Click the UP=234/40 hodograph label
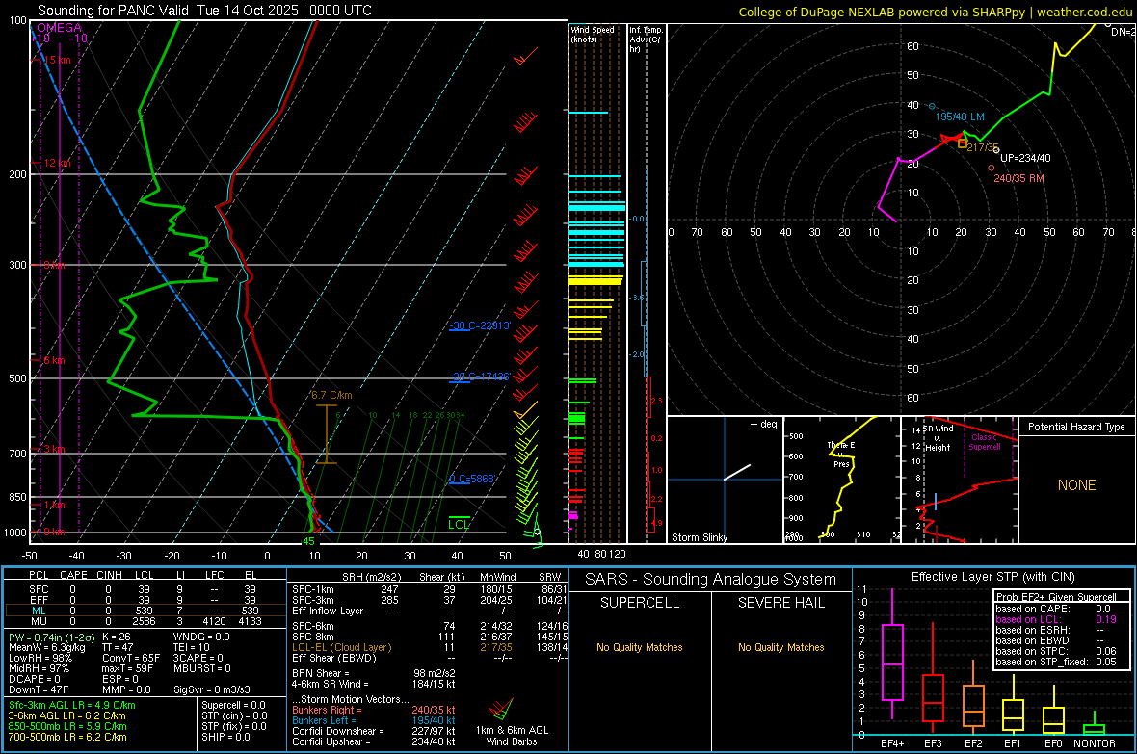This screenshot has width=1137, height=754. point(1025,158)
